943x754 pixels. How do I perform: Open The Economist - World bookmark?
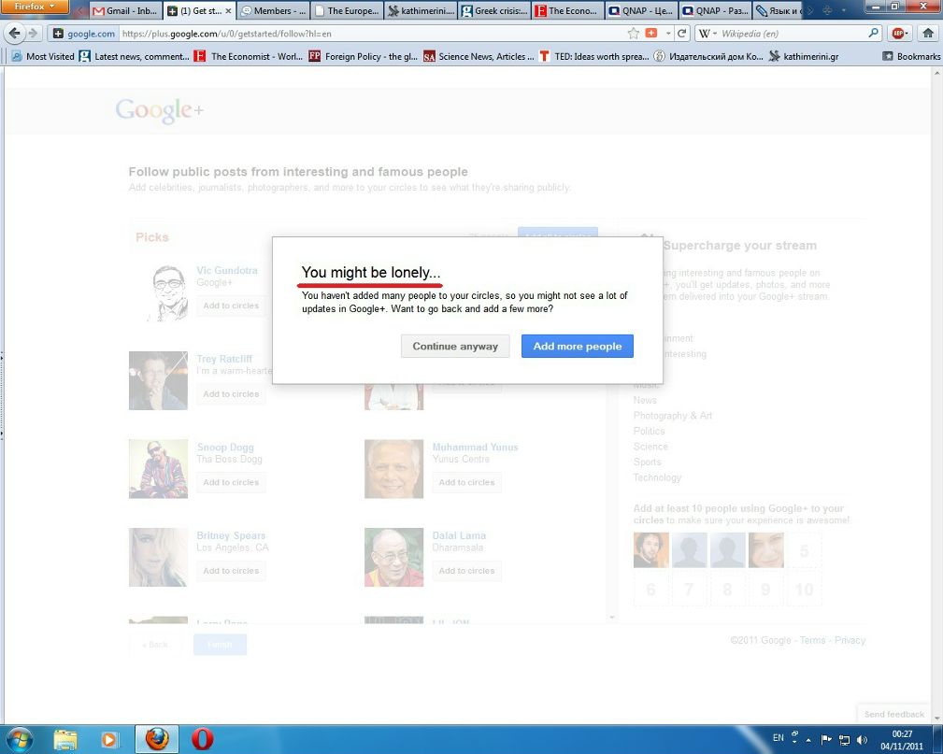[249, 56]
